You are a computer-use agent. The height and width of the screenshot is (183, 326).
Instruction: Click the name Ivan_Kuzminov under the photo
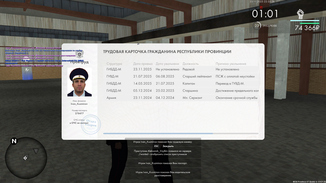click(x=79, y=104)
